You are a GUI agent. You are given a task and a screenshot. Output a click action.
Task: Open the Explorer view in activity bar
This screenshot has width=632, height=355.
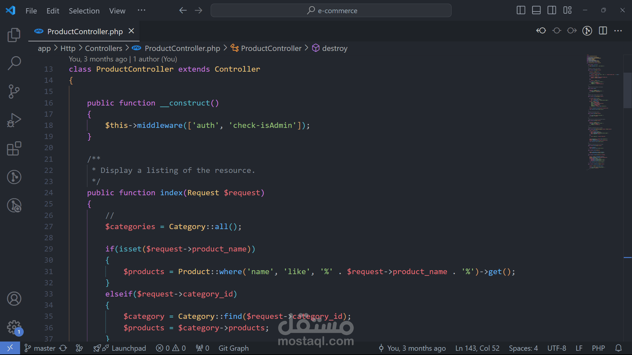(x=14, y=35)
